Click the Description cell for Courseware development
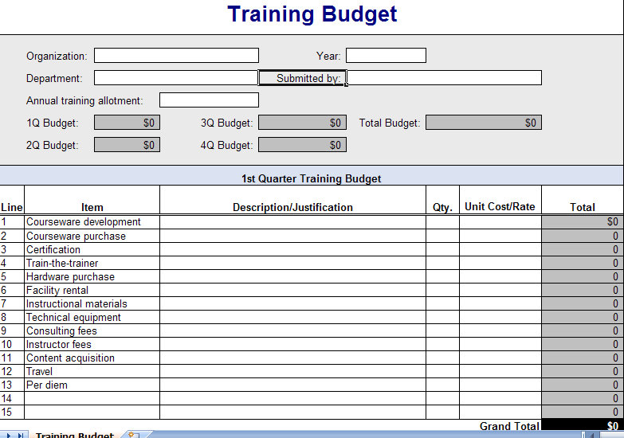The image size is (624, 438). [x=293, y=222]
